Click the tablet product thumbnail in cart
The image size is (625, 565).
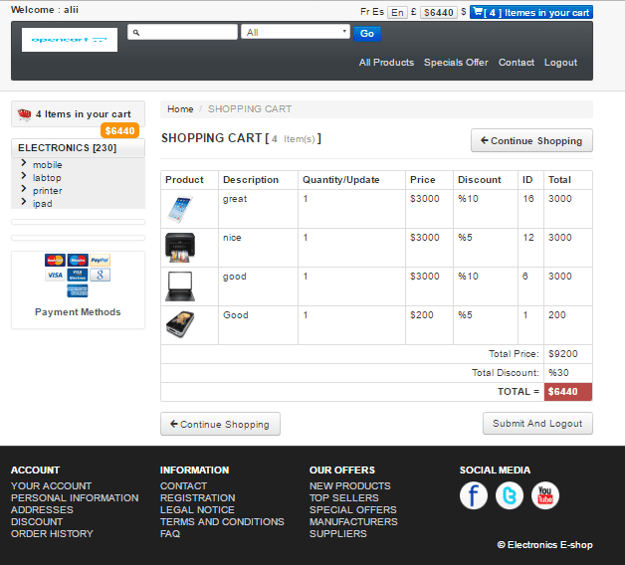coord(179,209)
